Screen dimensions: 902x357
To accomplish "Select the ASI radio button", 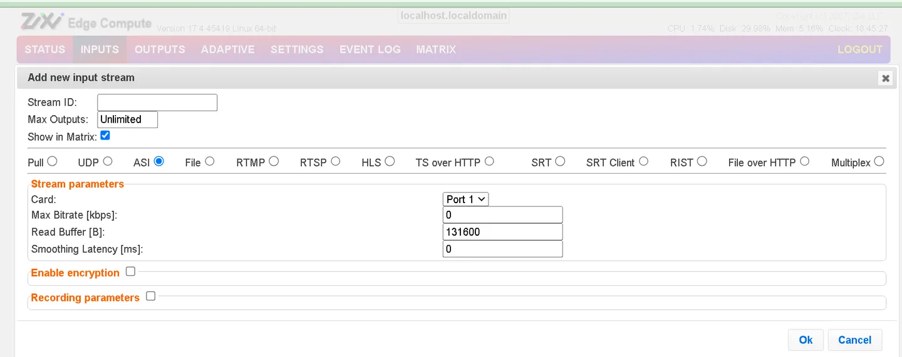I will (158, 161).
